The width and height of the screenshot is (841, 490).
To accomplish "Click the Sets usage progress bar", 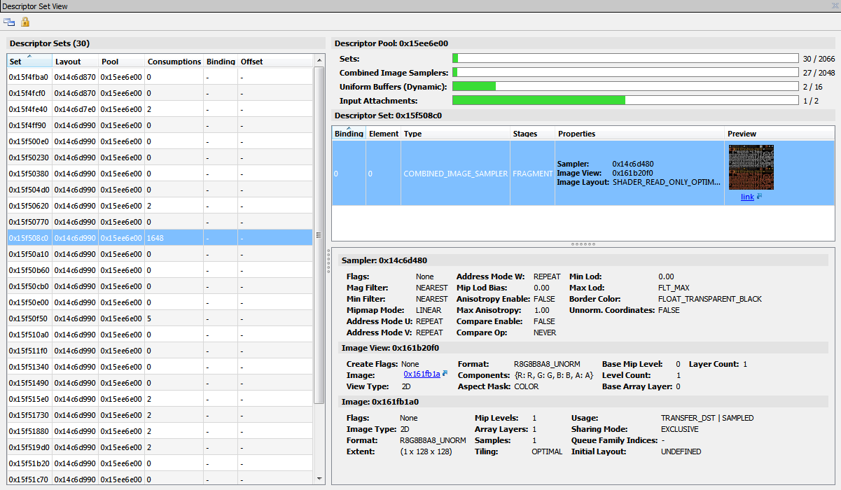I will pos(625,59).
